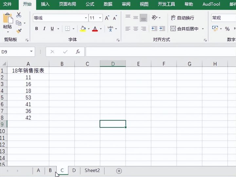The image size is (236, 177).
Task: Toggle 自动换行 wrap text
Action: pos(183,18)
